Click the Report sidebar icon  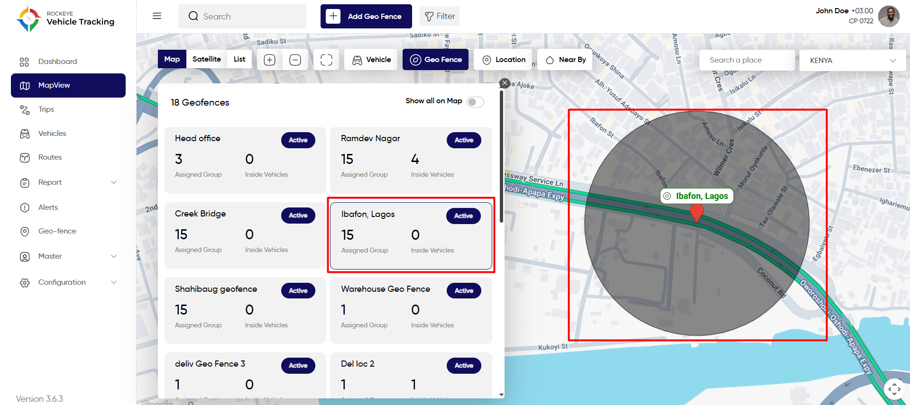tap(25, 182)
